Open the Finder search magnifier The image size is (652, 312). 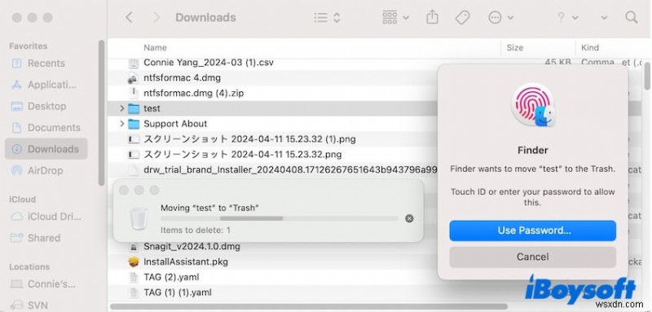click(631, 17)
